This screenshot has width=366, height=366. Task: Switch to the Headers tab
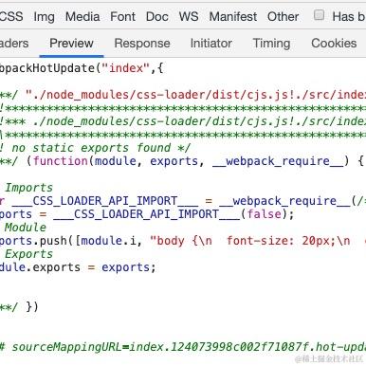(14, 44)
